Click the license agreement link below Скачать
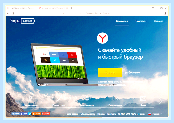The width and height of the screenshot is (174, 123). point(112,85)
